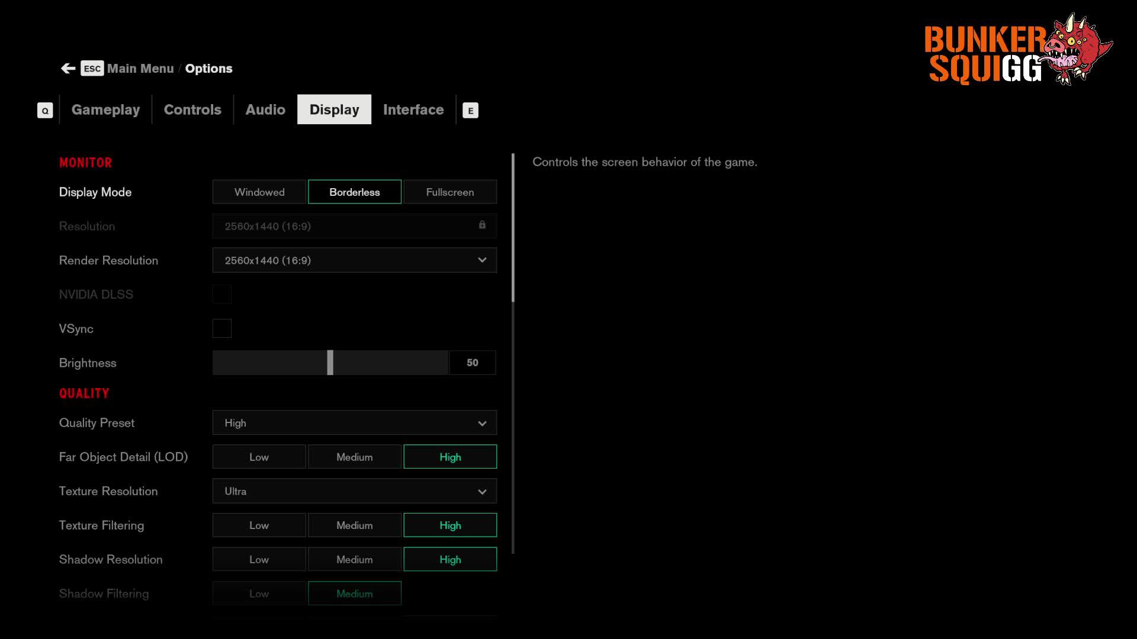Open the Render Resolution dropdown
The image size is (1137, 639).
click(x=354, y=260)
